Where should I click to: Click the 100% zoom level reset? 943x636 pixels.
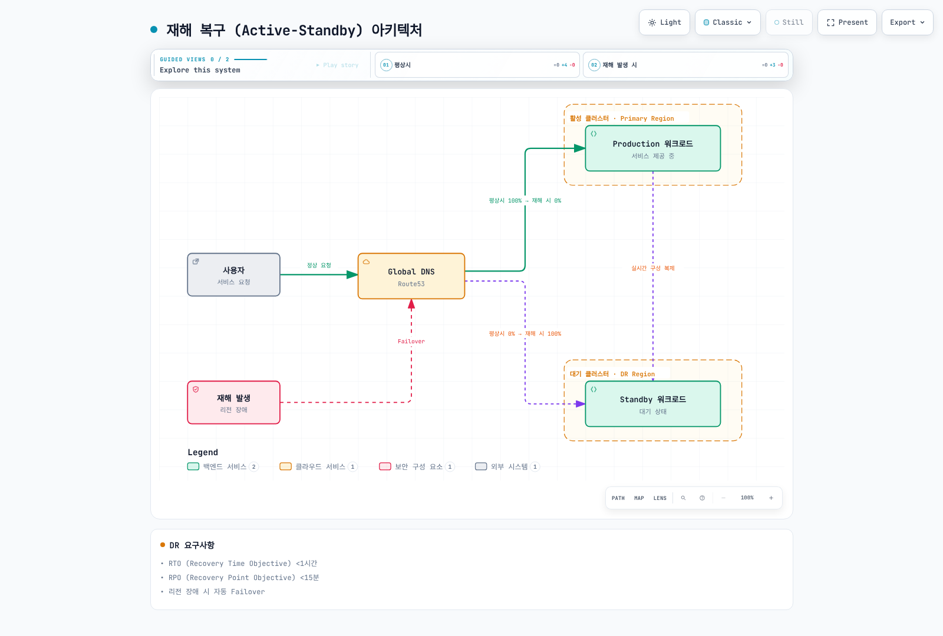pyautogui.click(x=747, y=498)
